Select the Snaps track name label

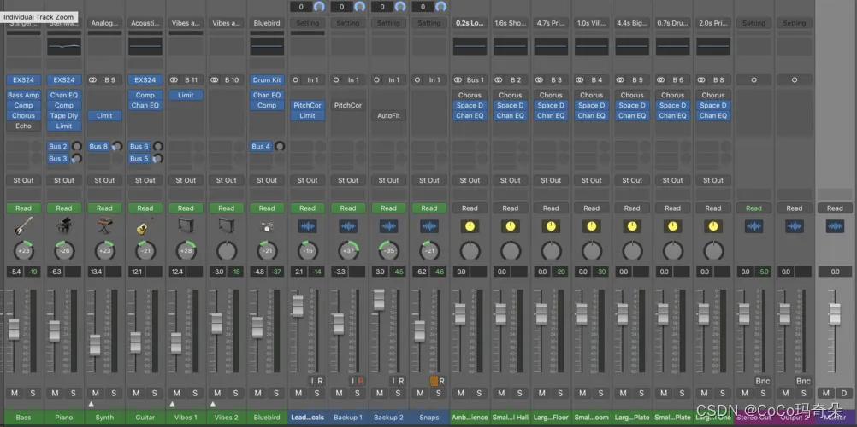[429, 417]
